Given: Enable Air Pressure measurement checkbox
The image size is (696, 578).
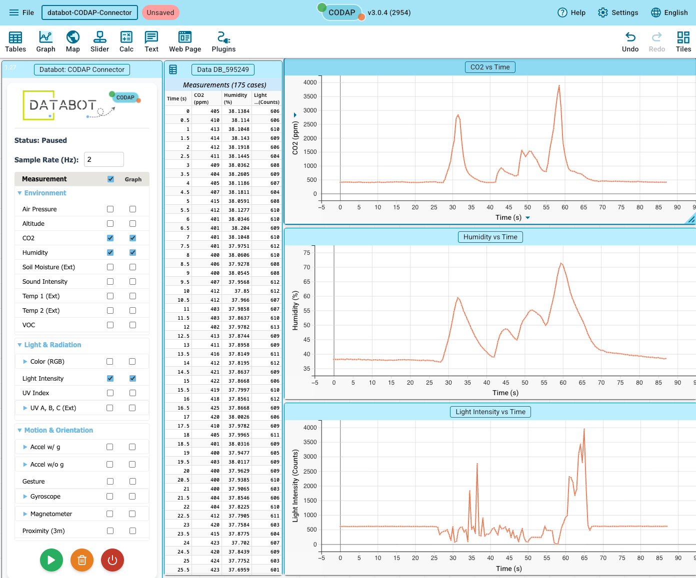Looking at the screenshot, I should (110, 209).
